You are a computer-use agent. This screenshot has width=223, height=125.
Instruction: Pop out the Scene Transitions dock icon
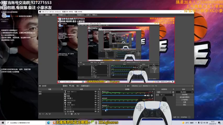point(173,89)
